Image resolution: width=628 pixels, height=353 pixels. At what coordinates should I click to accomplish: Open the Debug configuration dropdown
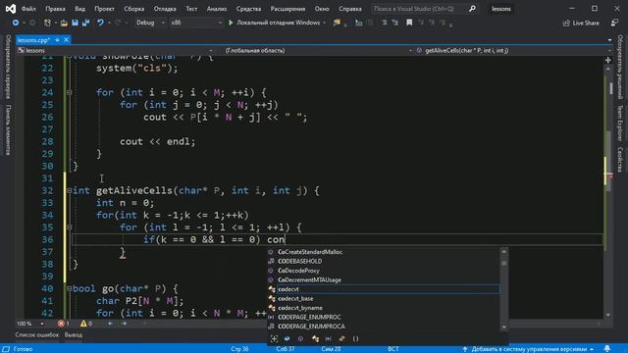[150, 23]
